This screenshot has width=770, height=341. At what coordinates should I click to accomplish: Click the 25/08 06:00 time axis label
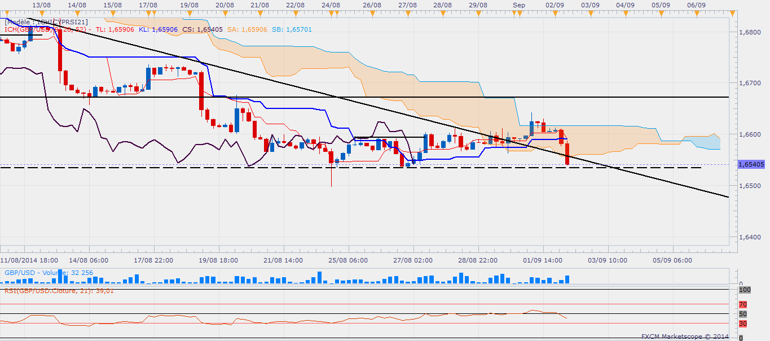349,260
